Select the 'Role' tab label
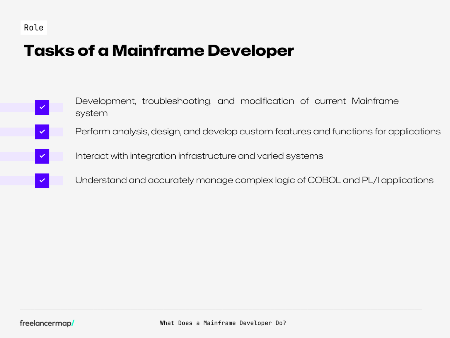This screenshot has height=338, width=450. click(33, 27)
